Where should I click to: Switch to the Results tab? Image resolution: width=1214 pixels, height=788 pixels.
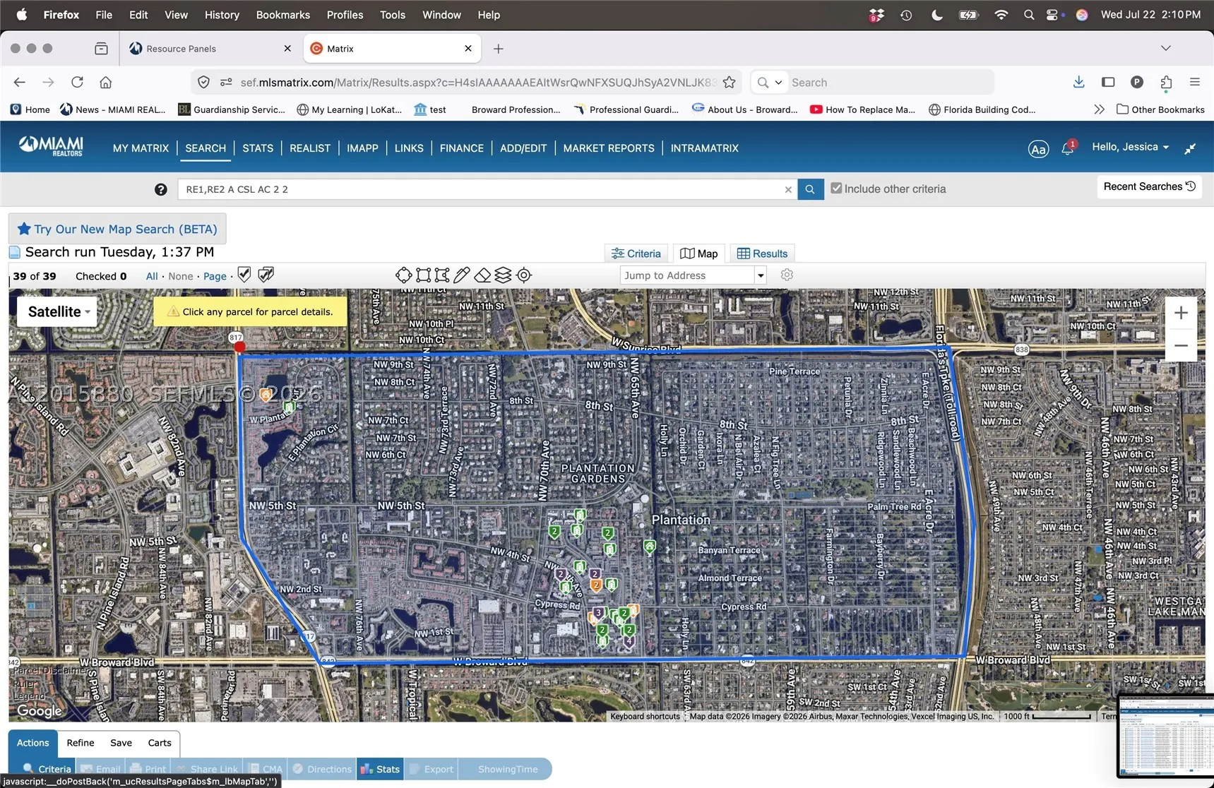(x=762, y=253)
